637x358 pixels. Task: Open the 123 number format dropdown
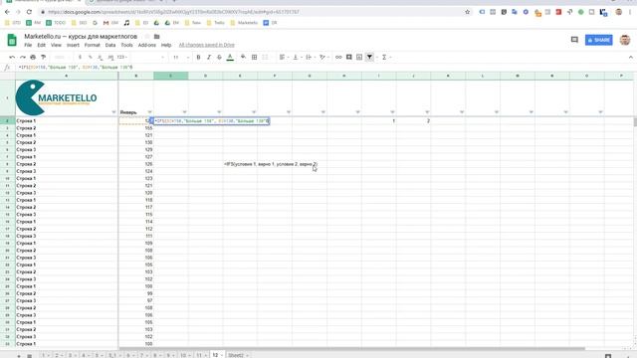coord(121,58)
